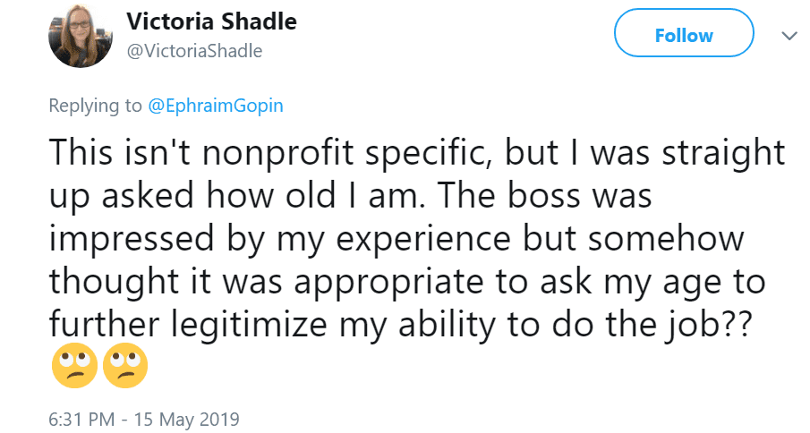Expand the tweet options chevron menu
The image size is (810, 433).
coord(789,36)
